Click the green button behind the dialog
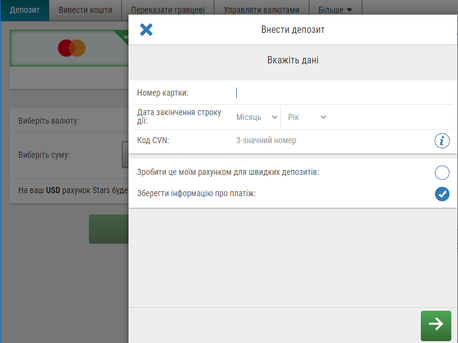Screen dimensions: 458x343 [x=108, y=229]
